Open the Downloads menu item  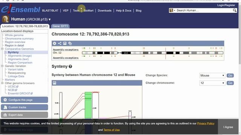pyautogui.click(x=105, y=10)
